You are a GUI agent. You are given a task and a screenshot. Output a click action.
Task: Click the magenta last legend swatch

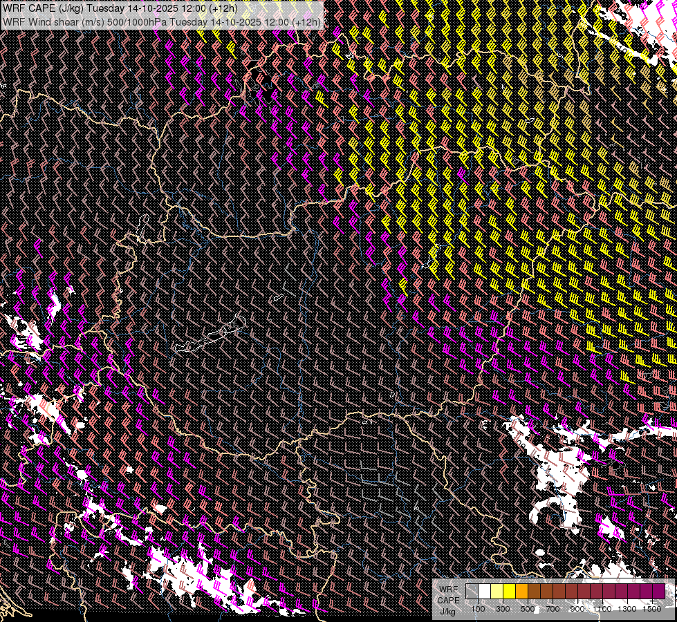tap(658, 591)
